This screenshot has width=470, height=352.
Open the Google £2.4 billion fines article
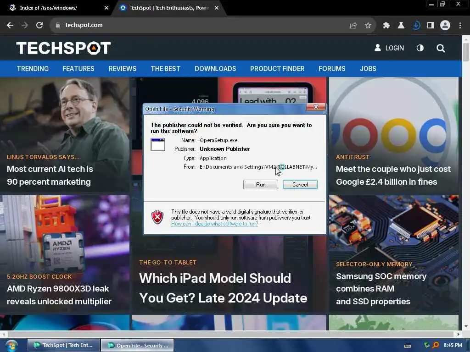coord(393,176)
